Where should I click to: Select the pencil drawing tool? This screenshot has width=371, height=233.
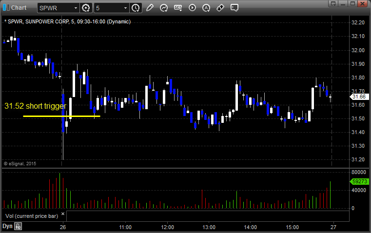pyautogui.click(x=150, y=8)
